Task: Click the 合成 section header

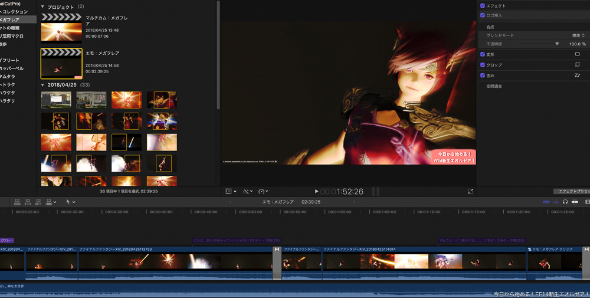Action: pyautogui.click(x=490, y=27)
